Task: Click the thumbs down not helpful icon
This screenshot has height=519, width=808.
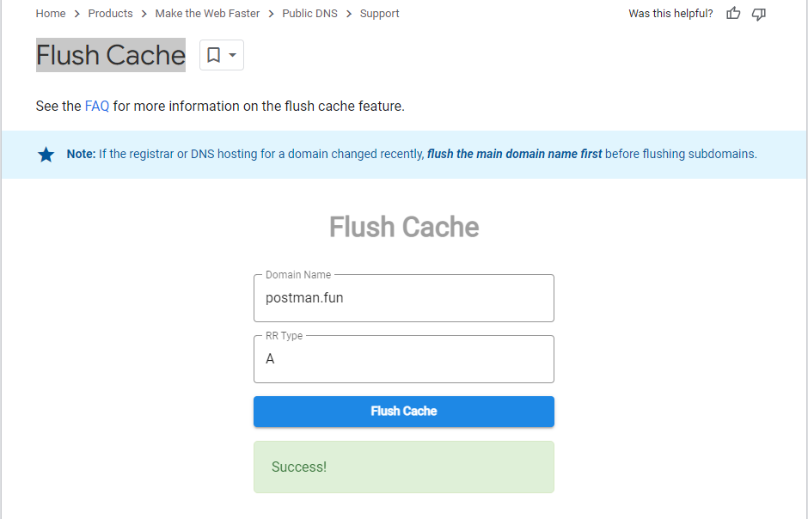Action: click(x=758, y=14)
